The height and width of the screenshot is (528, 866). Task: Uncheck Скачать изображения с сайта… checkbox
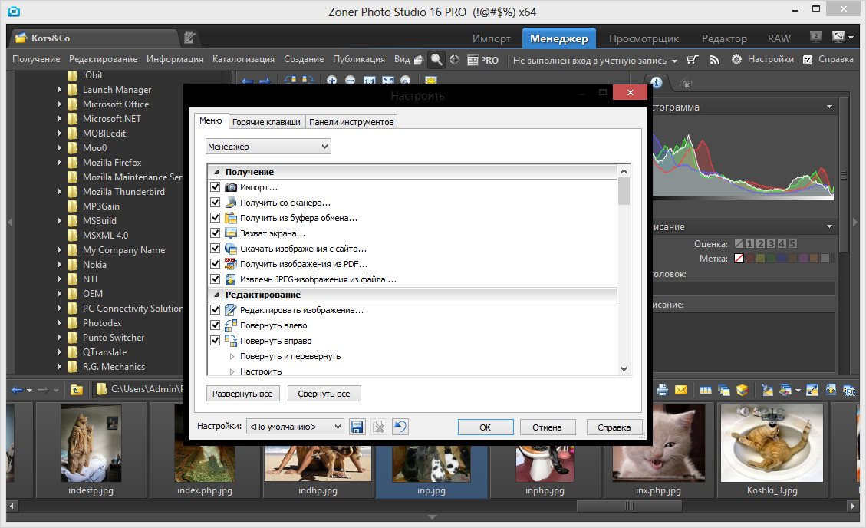click(216, 249)
